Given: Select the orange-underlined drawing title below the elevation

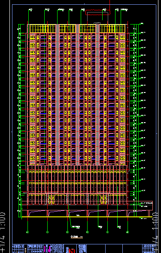Looking at the screenshot, I should click(x=77, y=237).
